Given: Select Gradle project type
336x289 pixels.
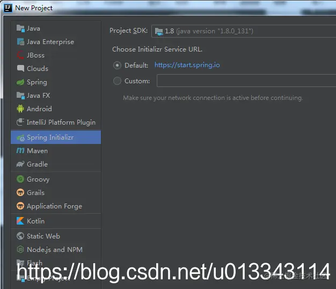Looking at the screenshot, I should pos(56,164).
